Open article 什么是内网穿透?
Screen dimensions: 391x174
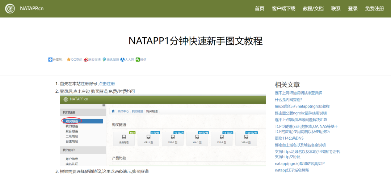pos(289,100)
